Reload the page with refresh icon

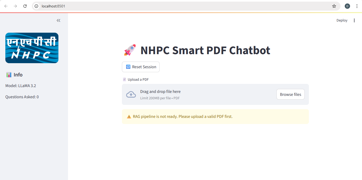coord(25,6)
